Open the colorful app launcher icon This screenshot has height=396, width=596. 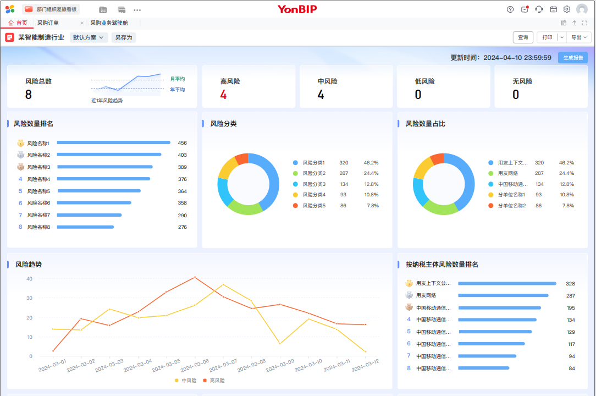tap(10, 9)
